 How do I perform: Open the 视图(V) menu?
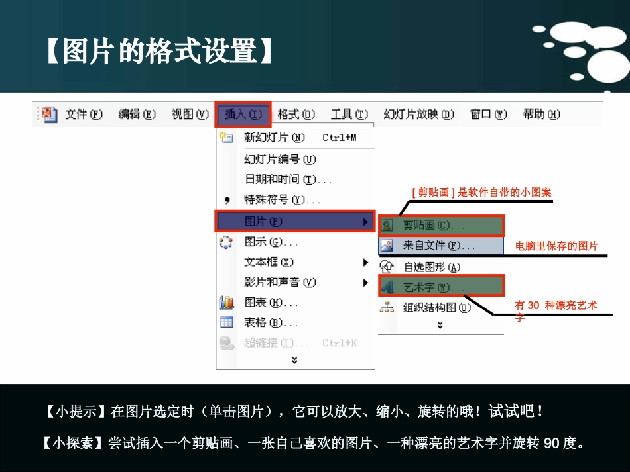pyautogui.click(x=190, y=115)
